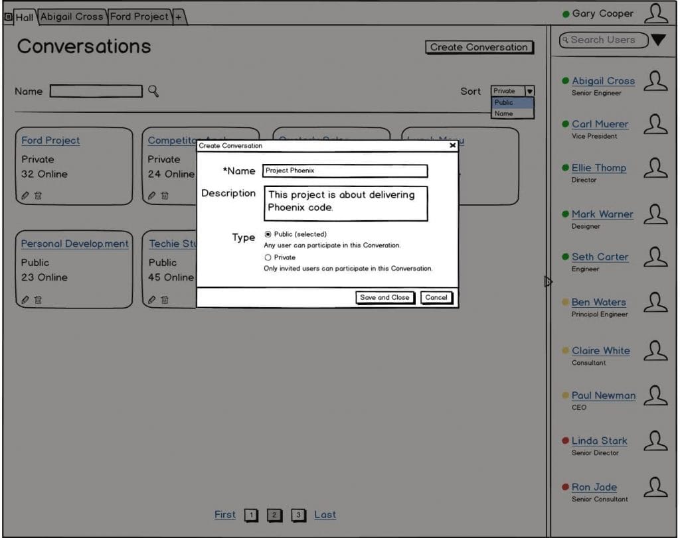Viewport: 680px width, 538px height.
Task: Choose Name in the Sort dropdown list
Action: coord(512,113)
